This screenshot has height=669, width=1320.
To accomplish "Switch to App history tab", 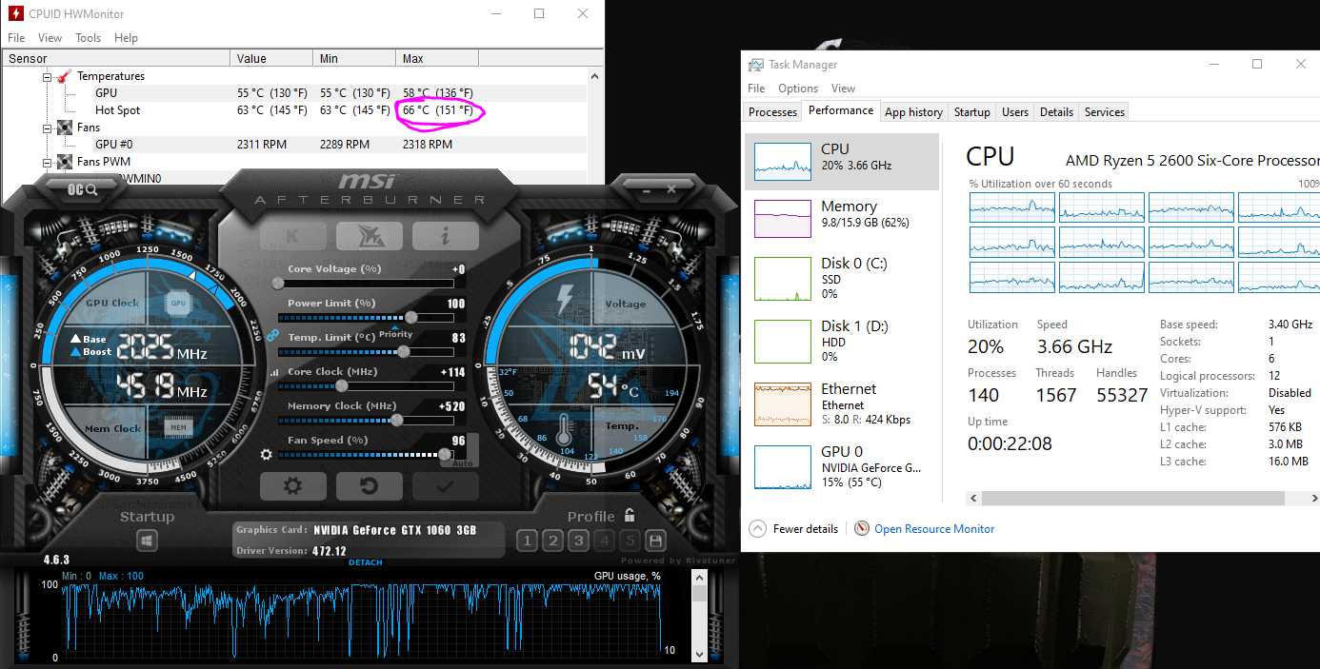I will 913,112.
